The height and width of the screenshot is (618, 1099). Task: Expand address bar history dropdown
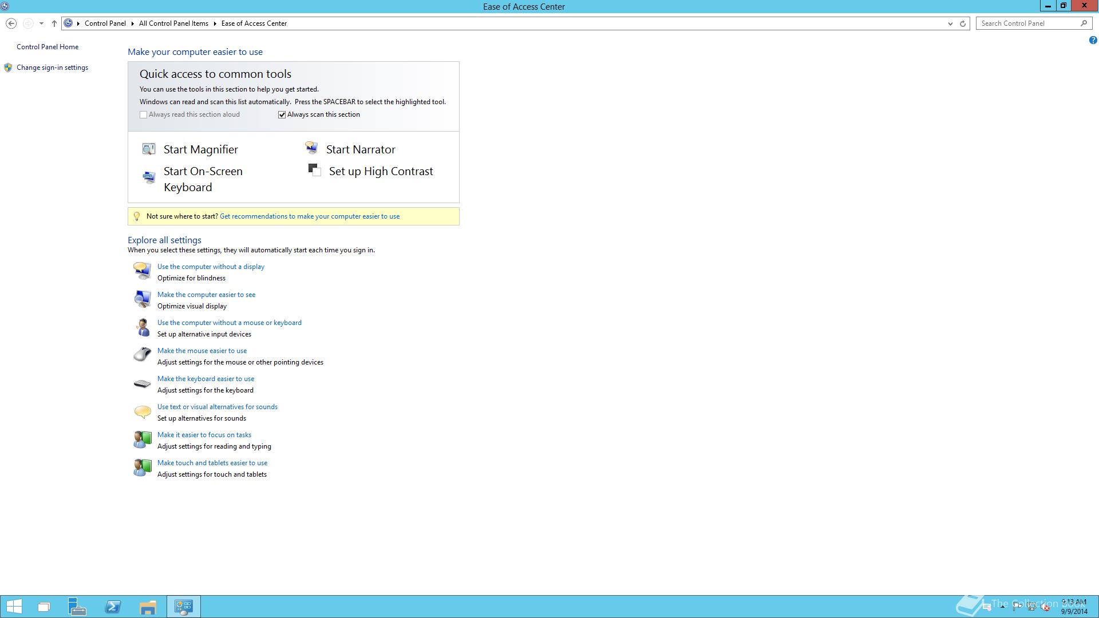click(950, 23)
